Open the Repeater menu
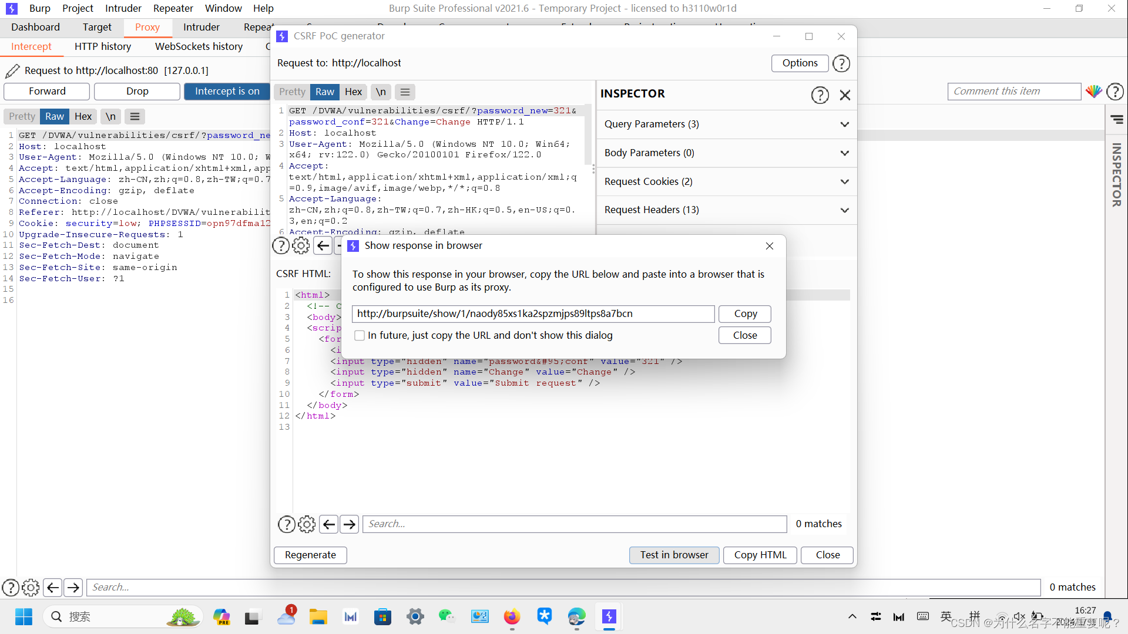This screenshot has height=634, width=1128. click(x=173, y=8)
